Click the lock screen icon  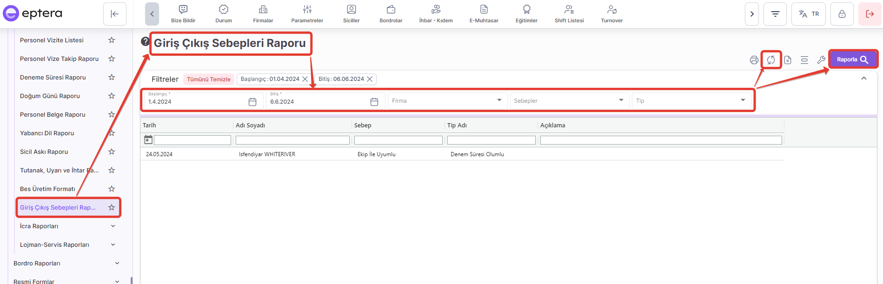842,14
